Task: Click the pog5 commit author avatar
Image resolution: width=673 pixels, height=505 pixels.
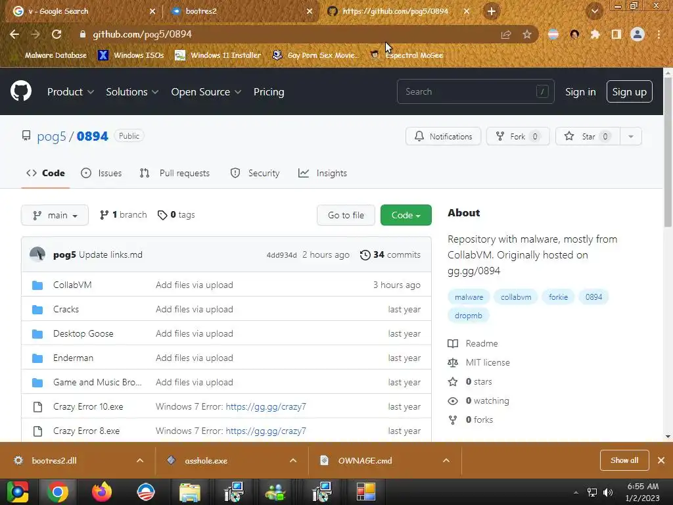Action: [37, 254]
